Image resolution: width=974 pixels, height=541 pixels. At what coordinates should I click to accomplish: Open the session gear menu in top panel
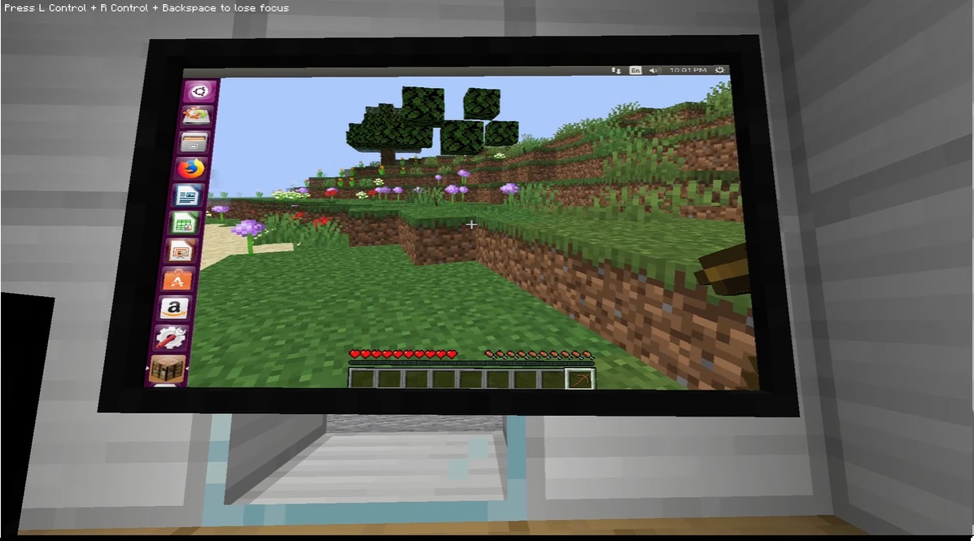tap(719, 70)
